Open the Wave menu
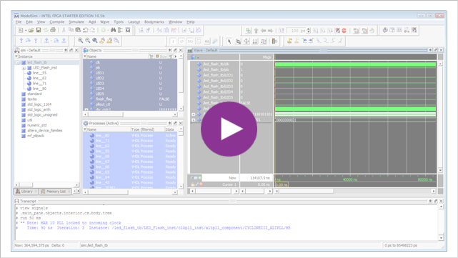 click(104, 22)
